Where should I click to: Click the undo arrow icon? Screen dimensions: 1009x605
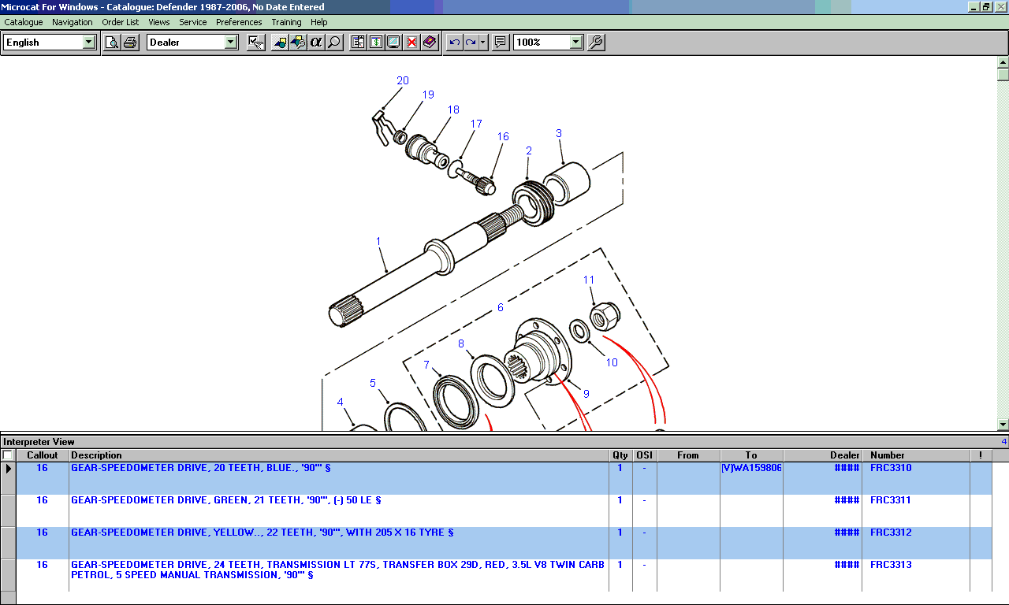pos(454,43)
